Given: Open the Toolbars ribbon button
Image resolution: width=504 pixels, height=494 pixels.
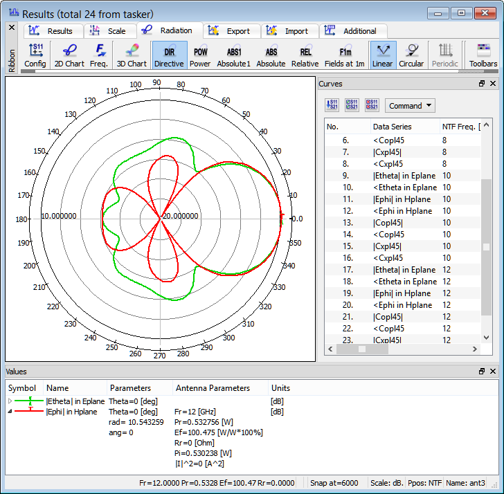Looking at the screenshot, I should coord(483,55).
